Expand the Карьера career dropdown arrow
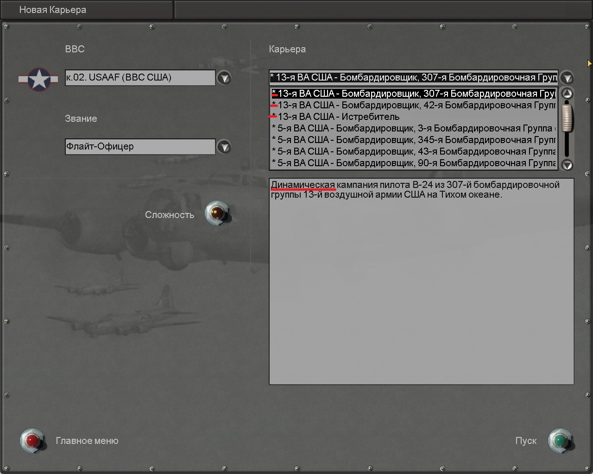 pos(567,78)
